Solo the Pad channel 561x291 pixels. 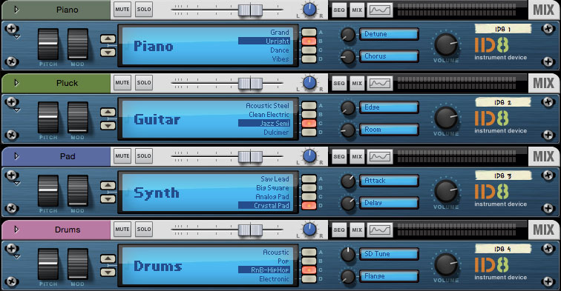[144, 156]
